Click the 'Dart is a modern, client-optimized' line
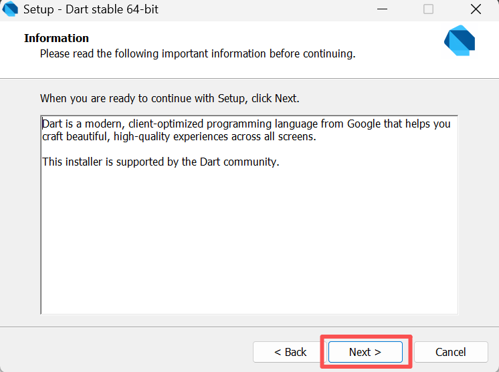Screen dimensions: 499x372 (246, 124)
